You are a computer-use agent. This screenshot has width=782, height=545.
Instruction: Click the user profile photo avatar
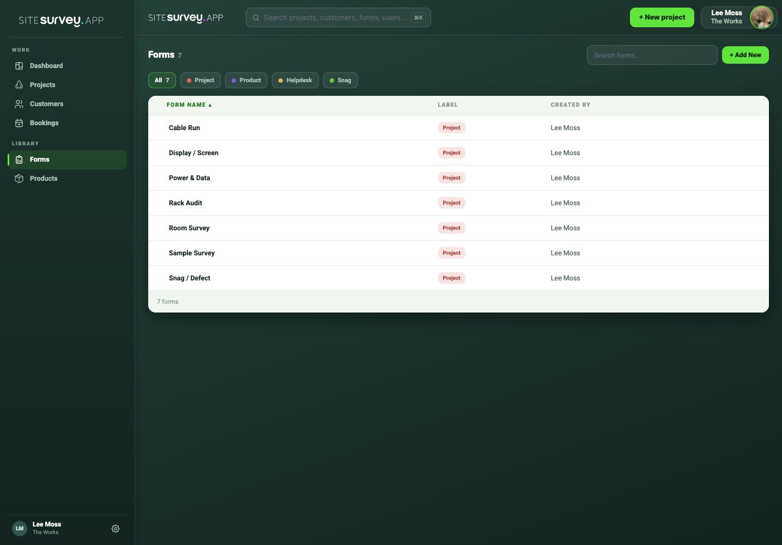[x=761, y=17]
